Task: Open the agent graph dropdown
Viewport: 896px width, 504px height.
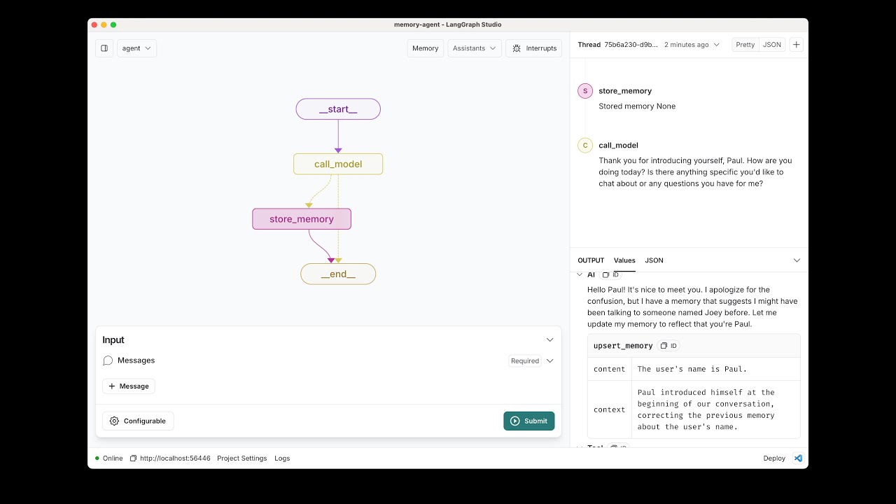Action: (x=136, y=48)
